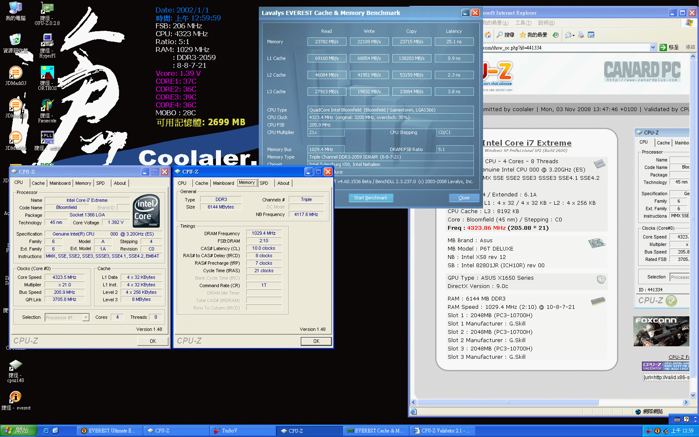Click the Memory Read value 23782 MB/s
The width and height of the screenshot is (699, 437).
point(327,42)
